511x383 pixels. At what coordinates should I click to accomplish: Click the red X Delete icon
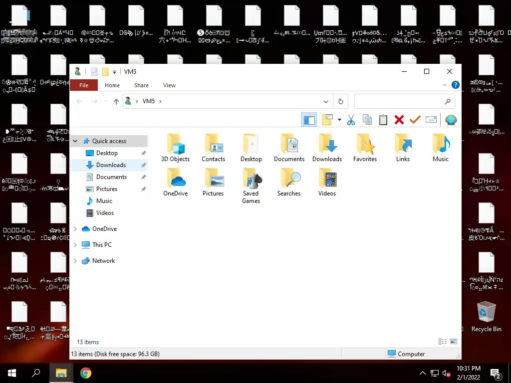pyautogui.click(x=399, y=120)
